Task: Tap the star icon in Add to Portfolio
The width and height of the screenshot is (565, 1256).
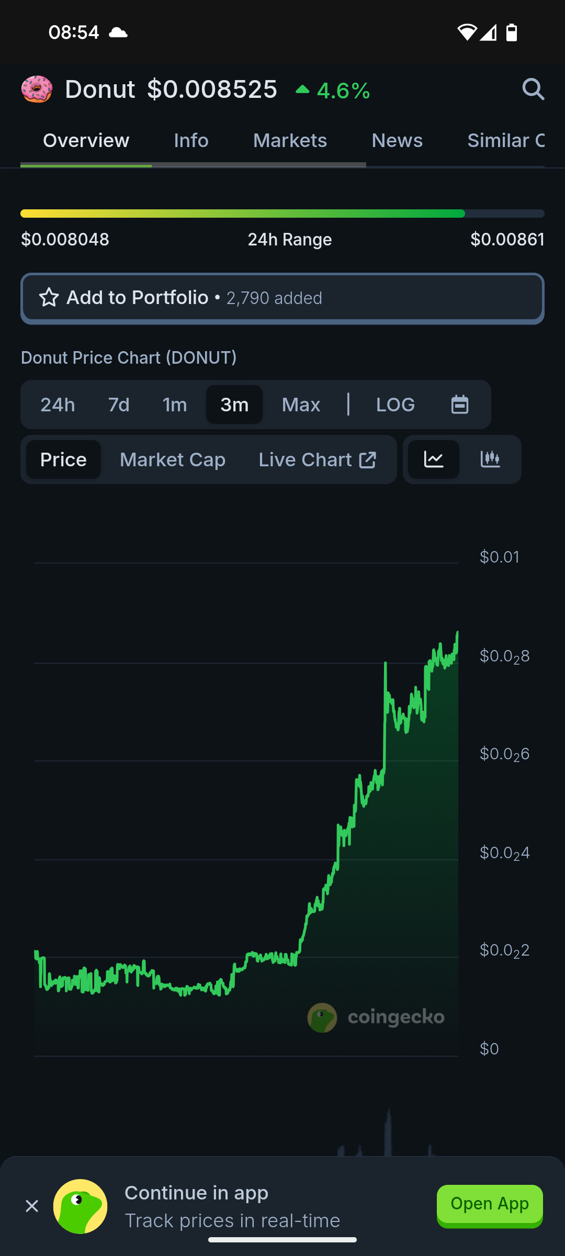Action: 49,298
